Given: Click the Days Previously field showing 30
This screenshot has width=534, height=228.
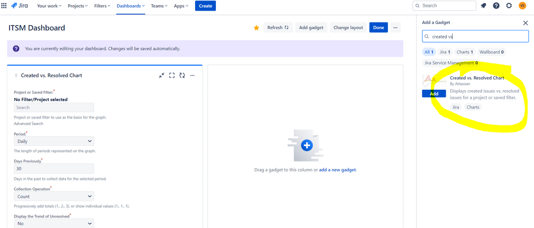Looking at the screenshot, I should click(x=54, y=168).
